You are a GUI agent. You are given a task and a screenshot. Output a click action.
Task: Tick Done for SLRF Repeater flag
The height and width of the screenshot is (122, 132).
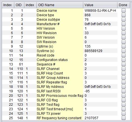(x=124, y=82)
